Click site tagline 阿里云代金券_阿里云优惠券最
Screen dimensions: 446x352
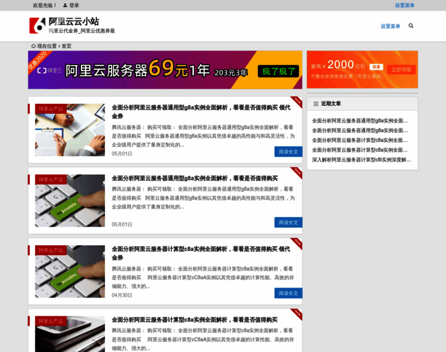[82, 31]
